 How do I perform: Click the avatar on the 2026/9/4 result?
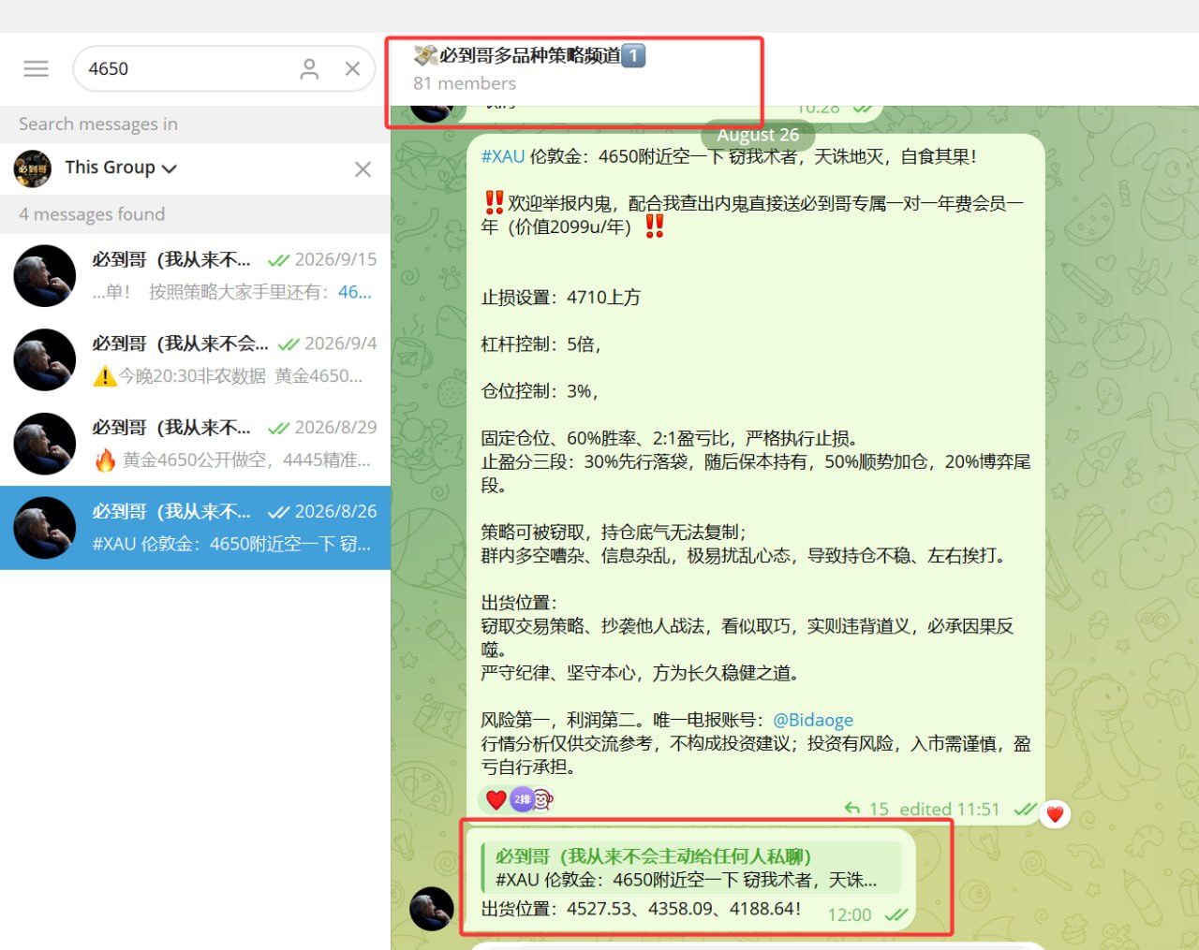coord(44,360)
